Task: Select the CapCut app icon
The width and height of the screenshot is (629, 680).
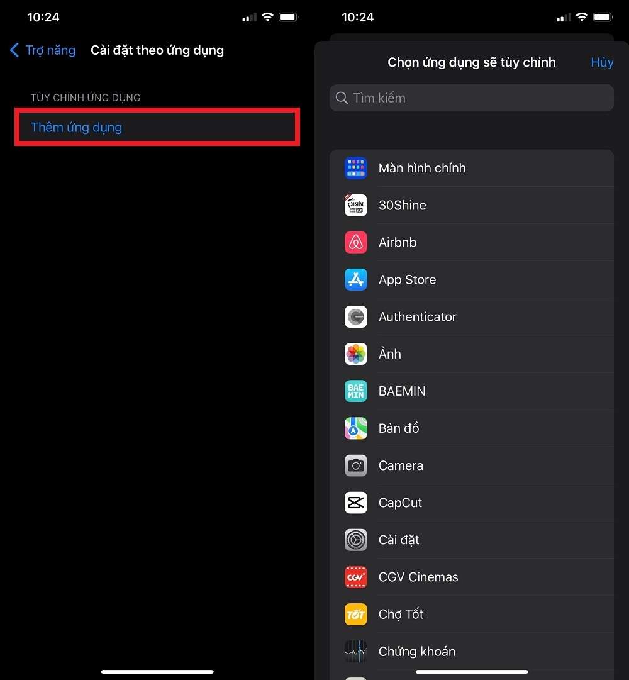Action: point(355,503)
